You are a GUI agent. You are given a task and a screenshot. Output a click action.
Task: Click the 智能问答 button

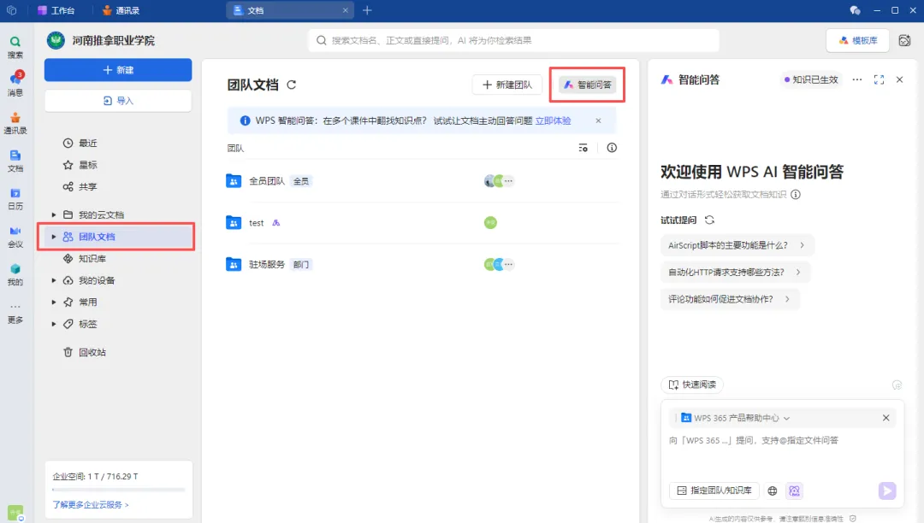pyautogui.click(x=588, y=85)
